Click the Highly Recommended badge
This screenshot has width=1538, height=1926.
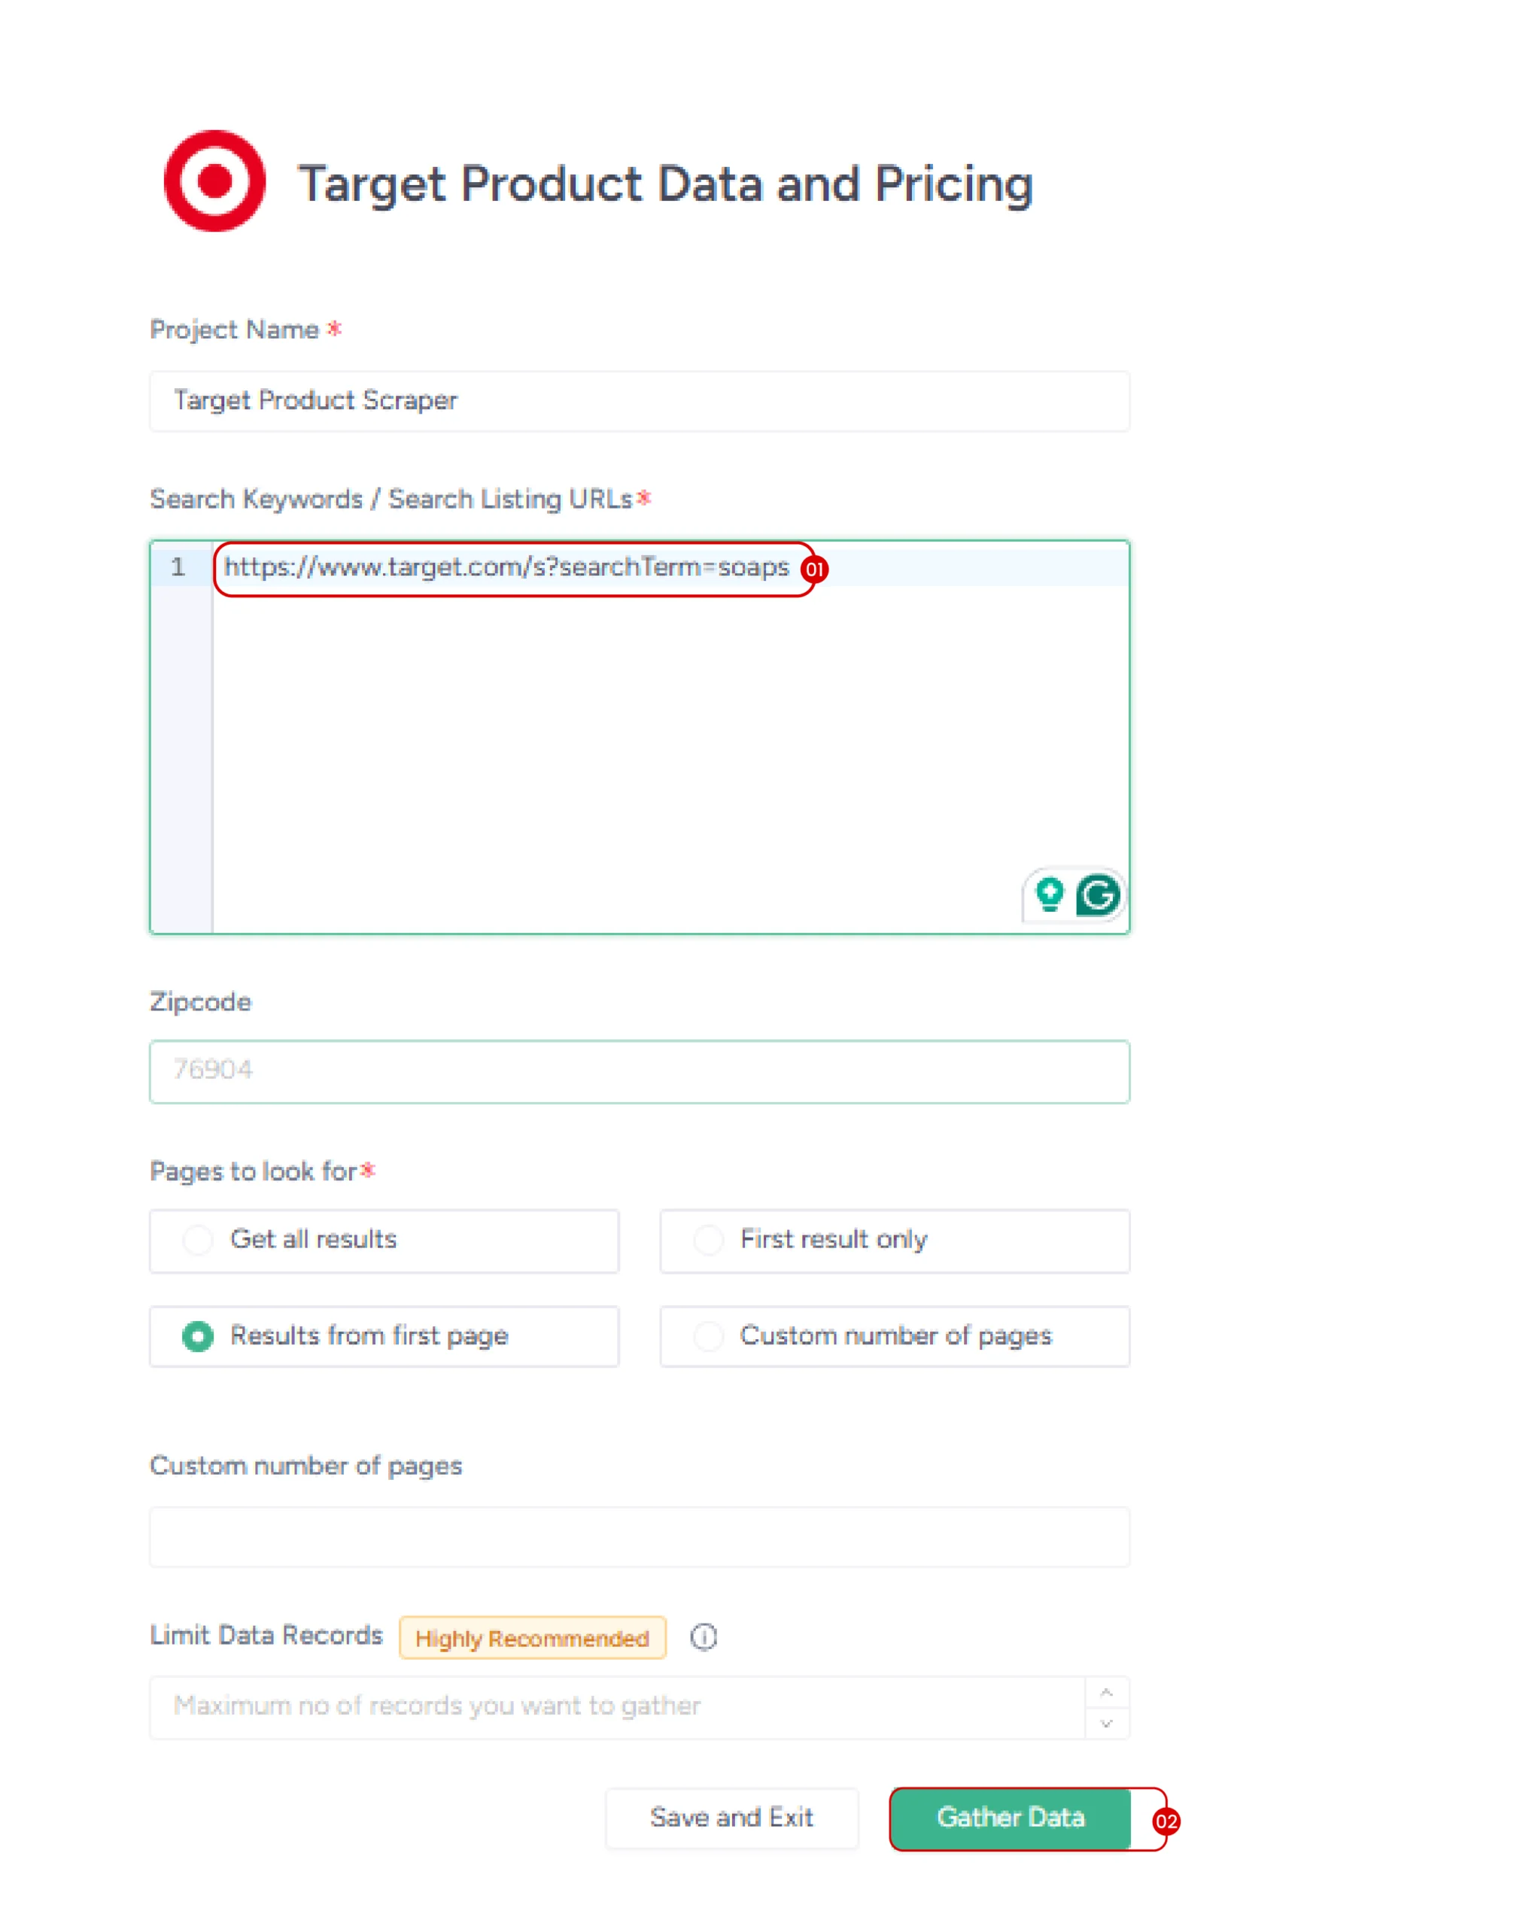(532, 1639)
